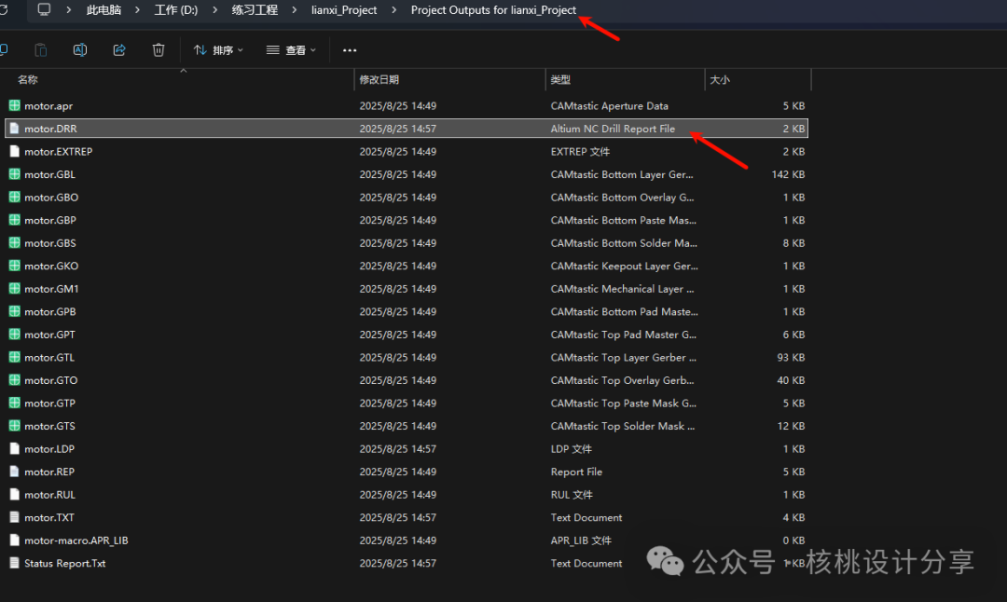
Task: Sort by the 修改日期 column header
Action: (x=379, y=80)
